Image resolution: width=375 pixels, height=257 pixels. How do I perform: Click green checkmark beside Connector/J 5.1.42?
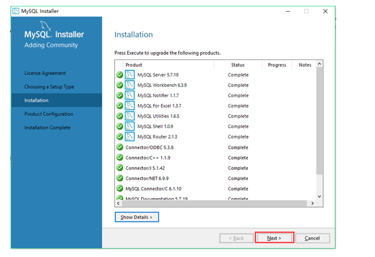click(120, 168)
